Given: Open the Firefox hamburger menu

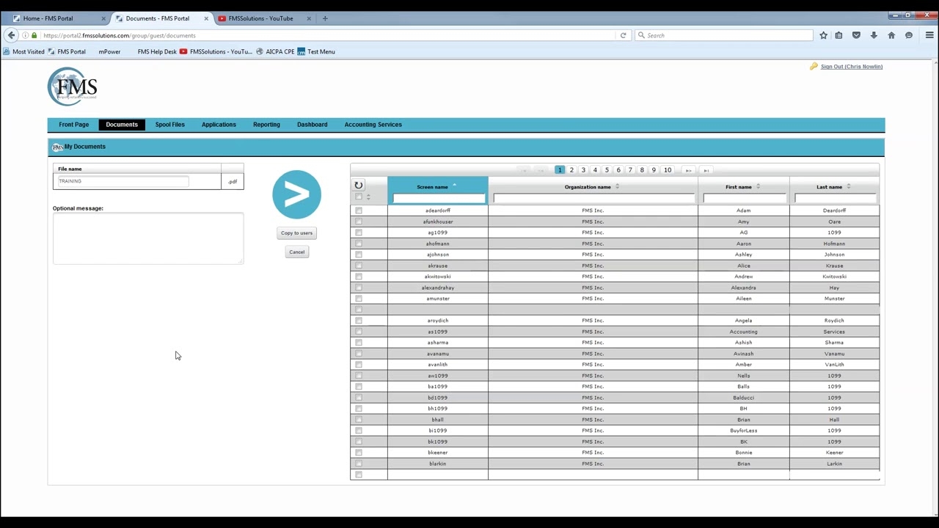Looking at the screenshot, I should (x=929, y=35).
